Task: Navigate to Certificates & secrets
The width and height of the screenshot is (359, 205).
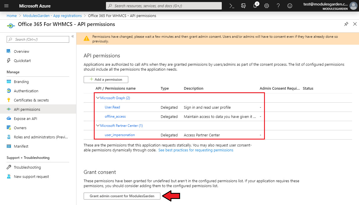Action: click(x=31, y=100)
